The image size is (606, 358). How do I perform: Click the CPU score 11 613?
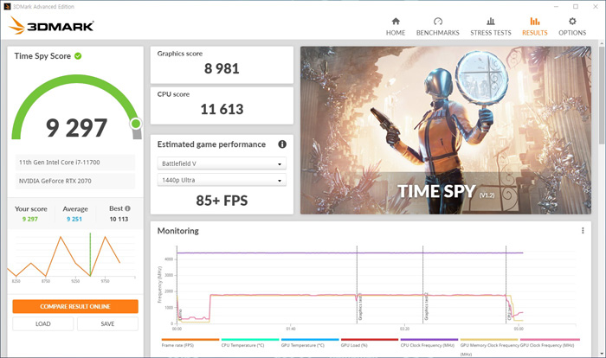(x=222, y=109)
